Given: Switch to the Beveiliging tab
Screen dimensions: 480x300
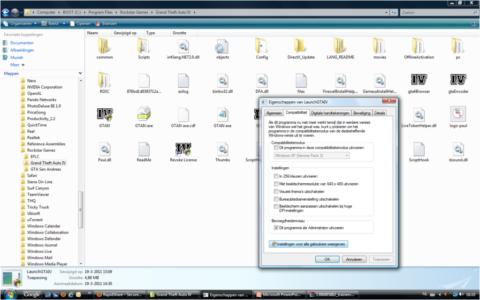Looking at the screenshot, I should [362, 113].
